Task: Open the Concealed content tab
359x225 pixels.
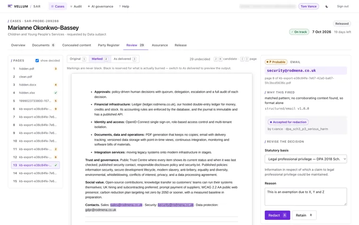Action: coord(77,45)
